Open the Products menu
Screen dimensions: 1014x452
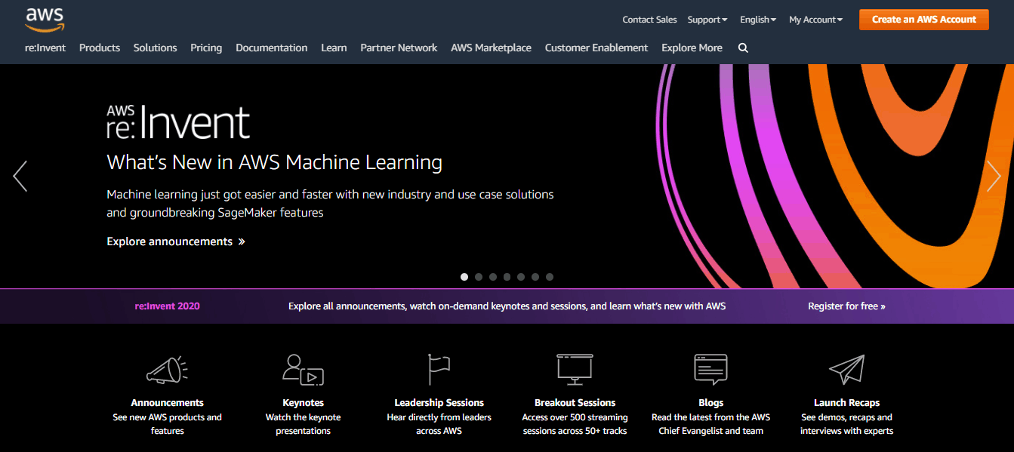(x=100, y=48)
